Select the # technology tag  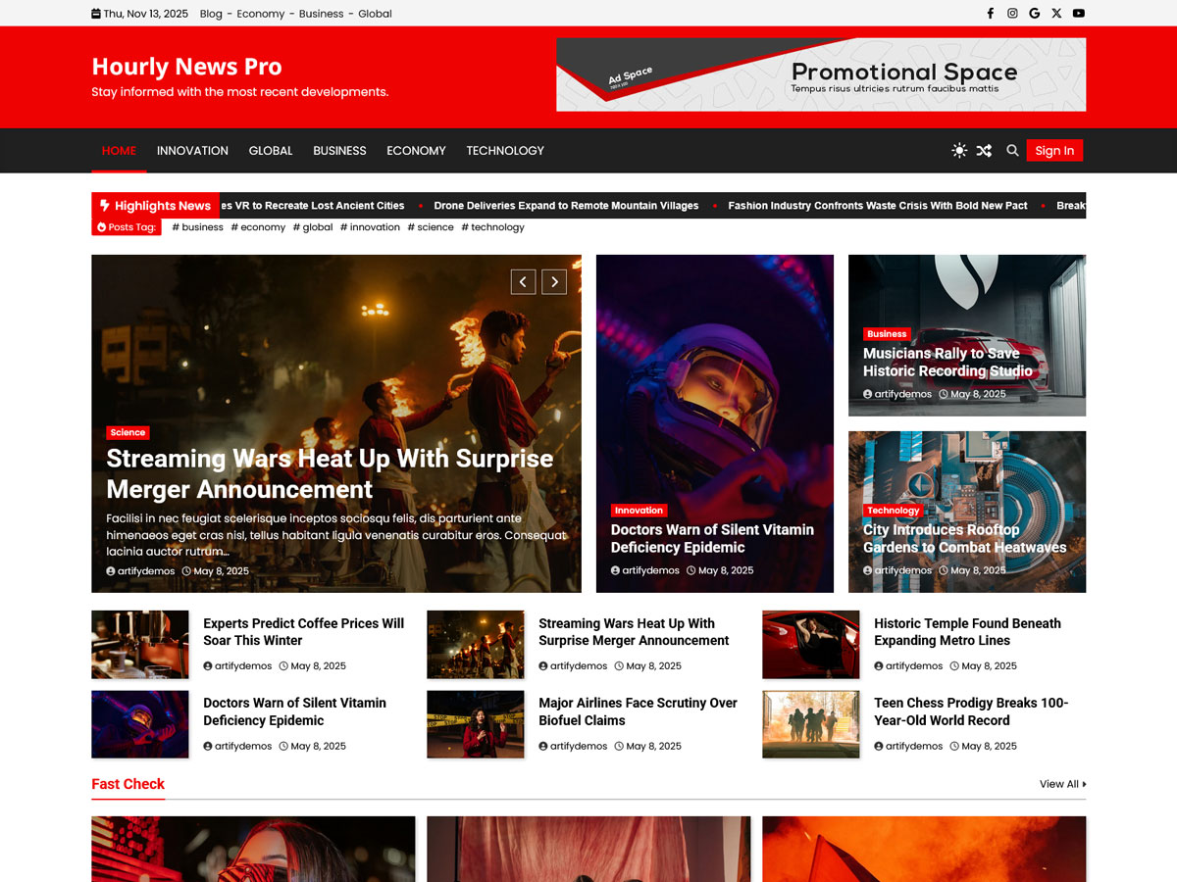492,227
